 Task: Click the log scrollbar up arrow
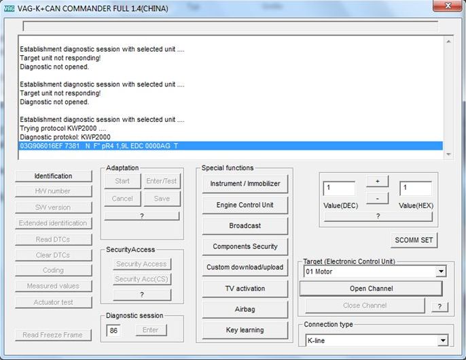[448, 42]
